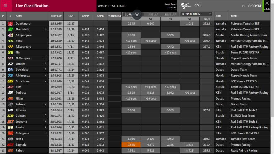Select the Quartararo rider name
Image resolution: width=274 pixels, height=154 pixels.
pos(23,23)
